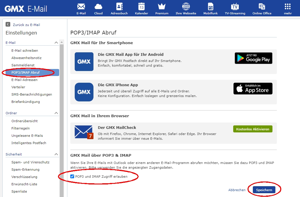Click the Speichern button
This screenshot has width=300, height=197.
pos(264,190)
